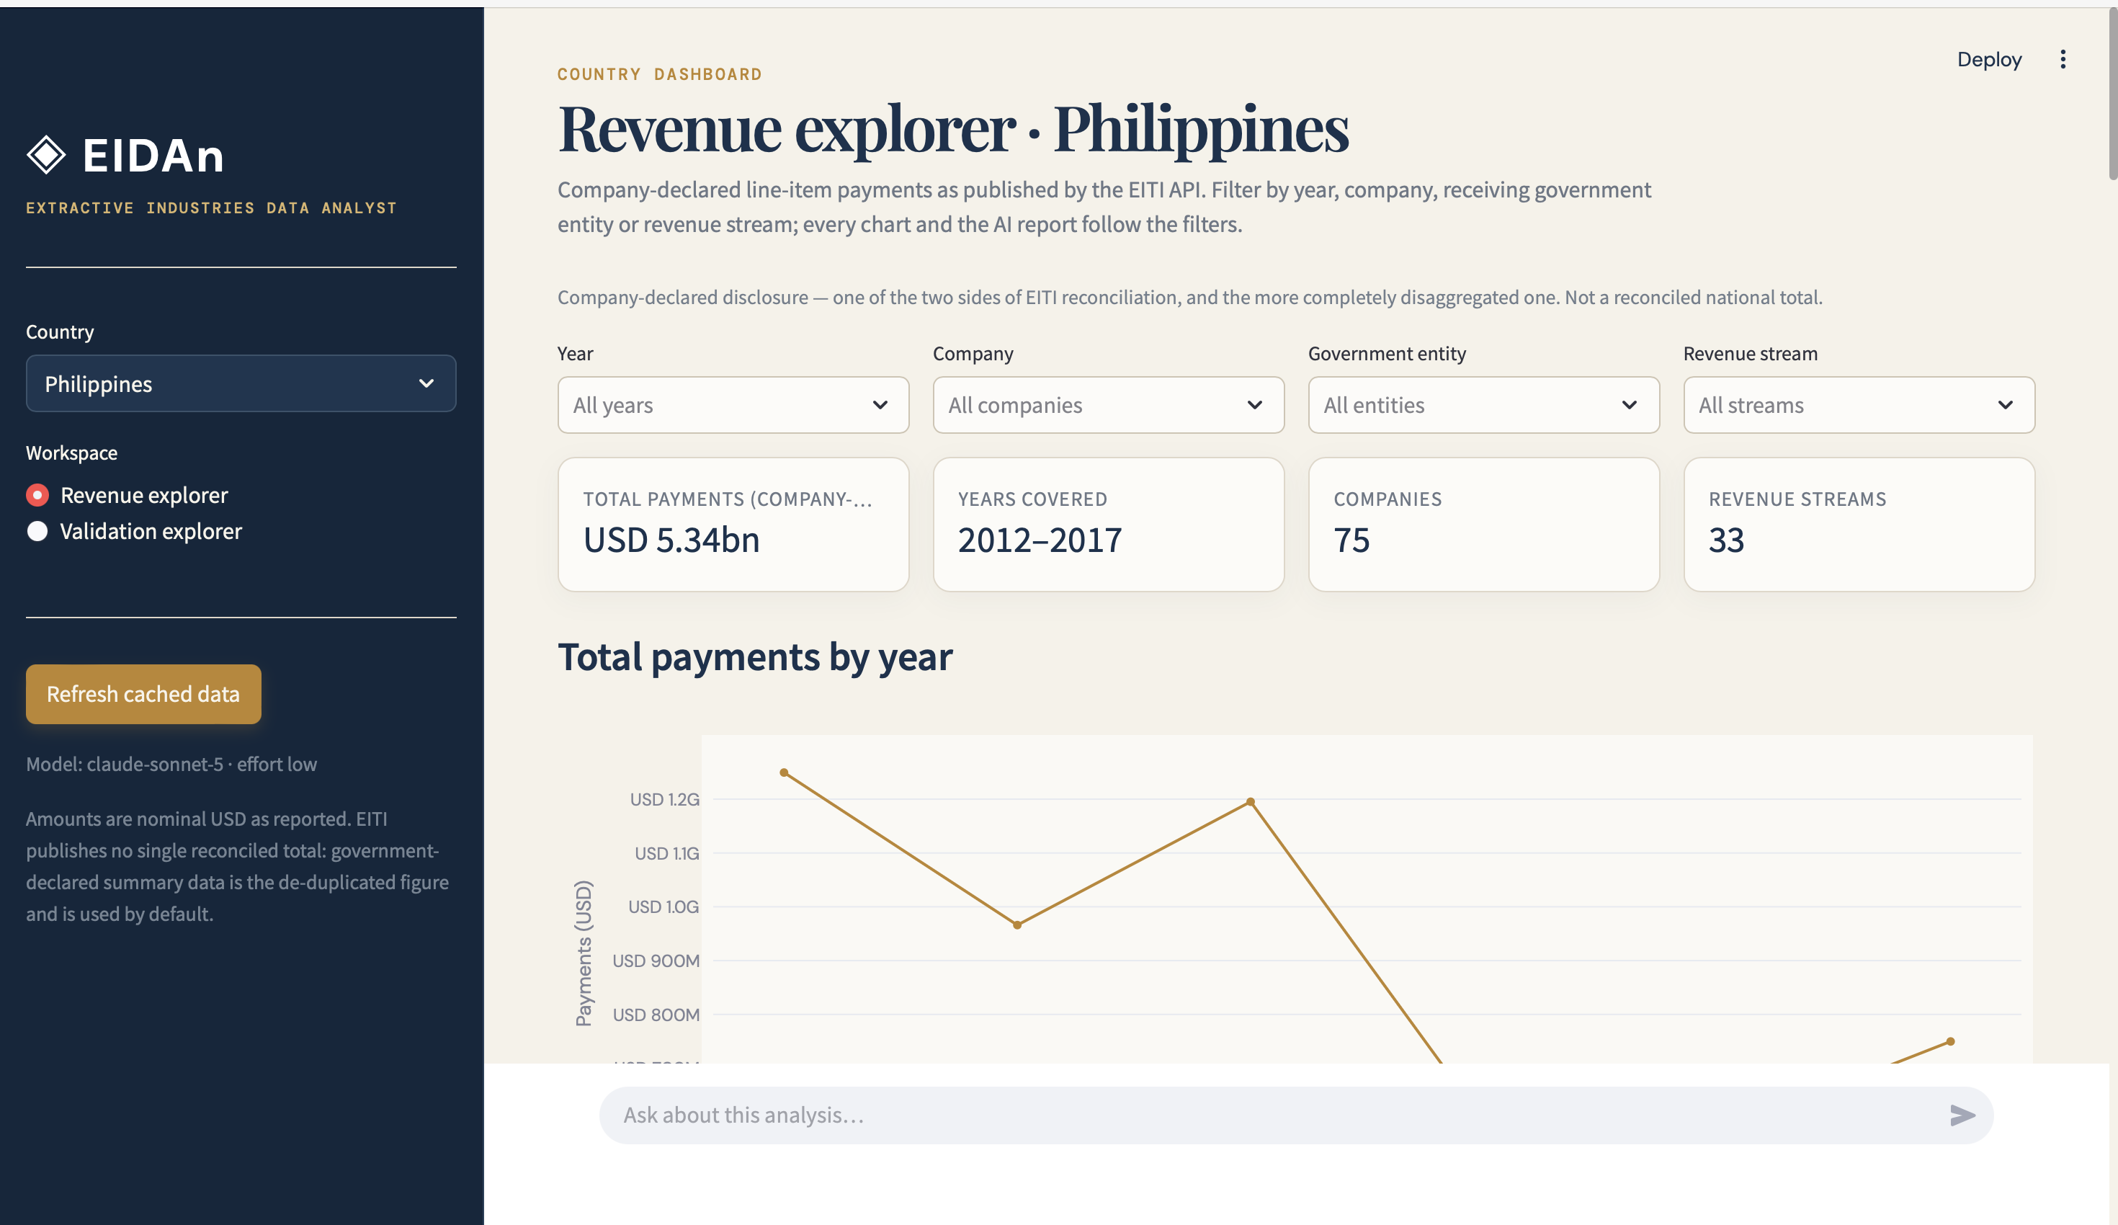This screenshot has height=1225, width=2118.
Task: Click the COUNTRY DASHBOARD label
Action: (x=660, y=74)
